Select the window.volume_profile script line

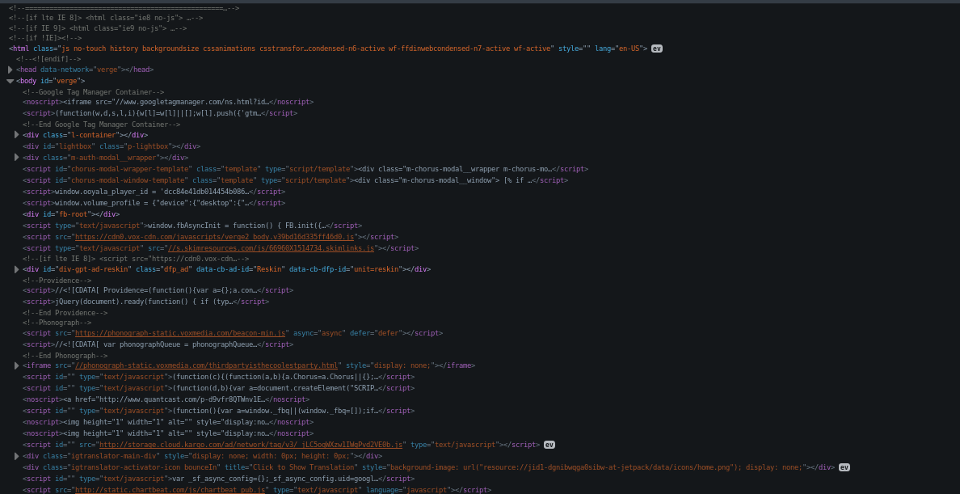point(154,203)
